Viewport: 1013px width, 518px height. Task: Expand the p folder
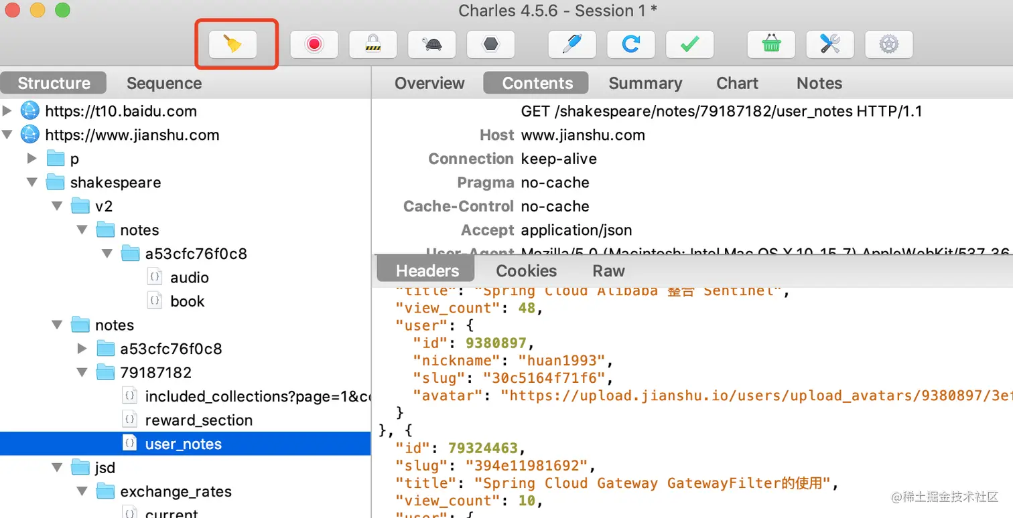[x=32, y=159]
